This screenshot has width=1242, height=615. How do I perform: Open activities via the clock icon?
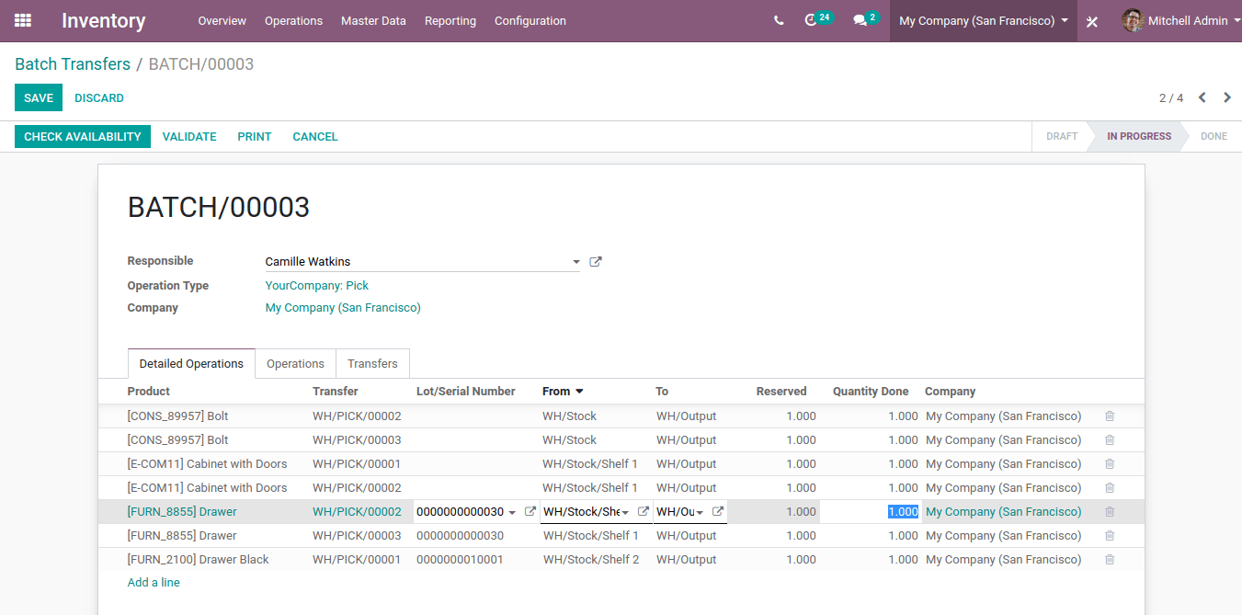[813, 18]
